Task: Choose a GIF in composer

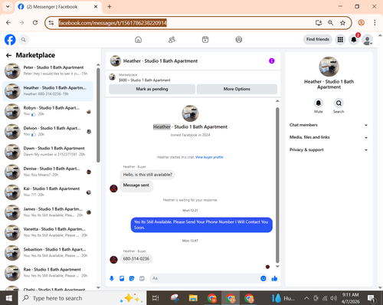Action: [x=142, y=278]
